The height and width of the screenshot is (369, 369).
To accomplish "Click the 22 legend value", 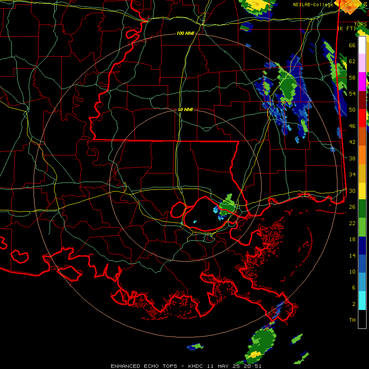I will (x=352, y=223).
